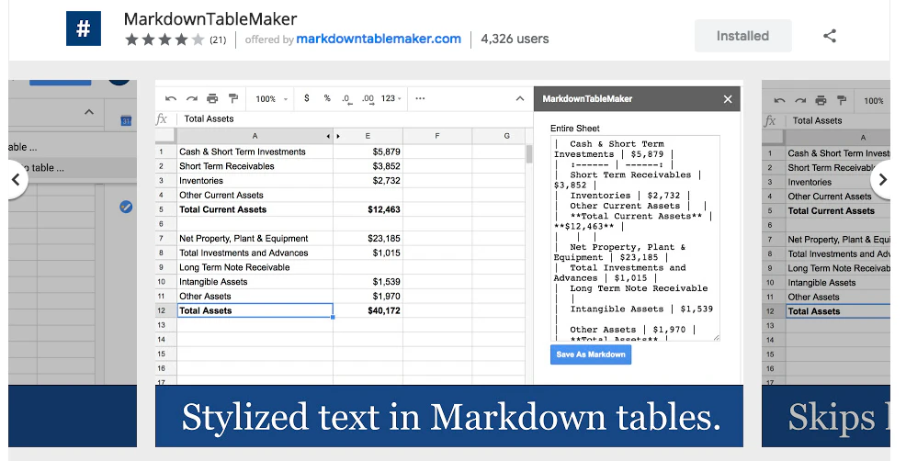Click the three-dot More toolbar icon
906x461 pixels.
tap(420, 98)
